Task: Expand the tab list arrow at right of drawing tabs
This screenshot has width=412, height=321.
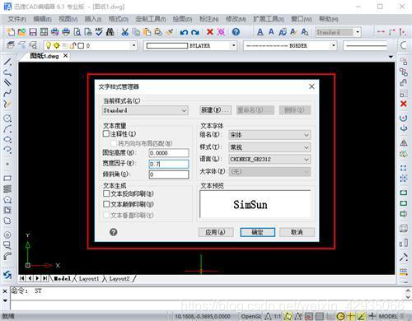Action: click(391, 57)
